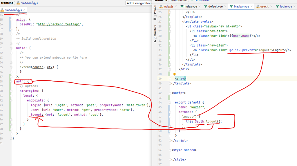Click the yellow lightbulb intention icon
The height and width of the screenshot is (166, 297).
coord(174,74)
